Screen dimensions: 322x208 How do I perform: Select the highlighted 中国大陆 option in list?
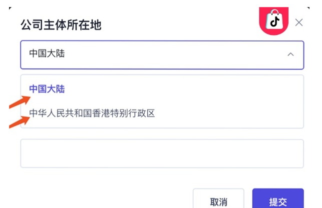tap(47, 89)
